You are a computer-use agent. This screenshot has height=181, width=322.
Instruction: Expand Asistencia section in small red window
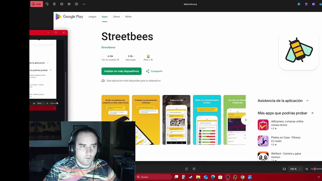(48, 63)
